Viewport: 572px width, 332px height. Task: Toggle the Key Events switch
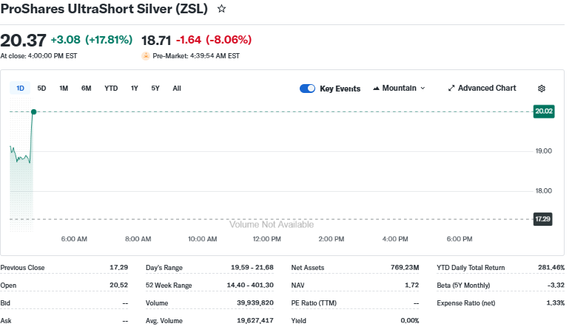click(307, 89)
